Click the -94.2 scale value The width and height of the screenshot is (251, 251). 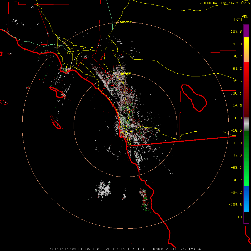point(236,192)
